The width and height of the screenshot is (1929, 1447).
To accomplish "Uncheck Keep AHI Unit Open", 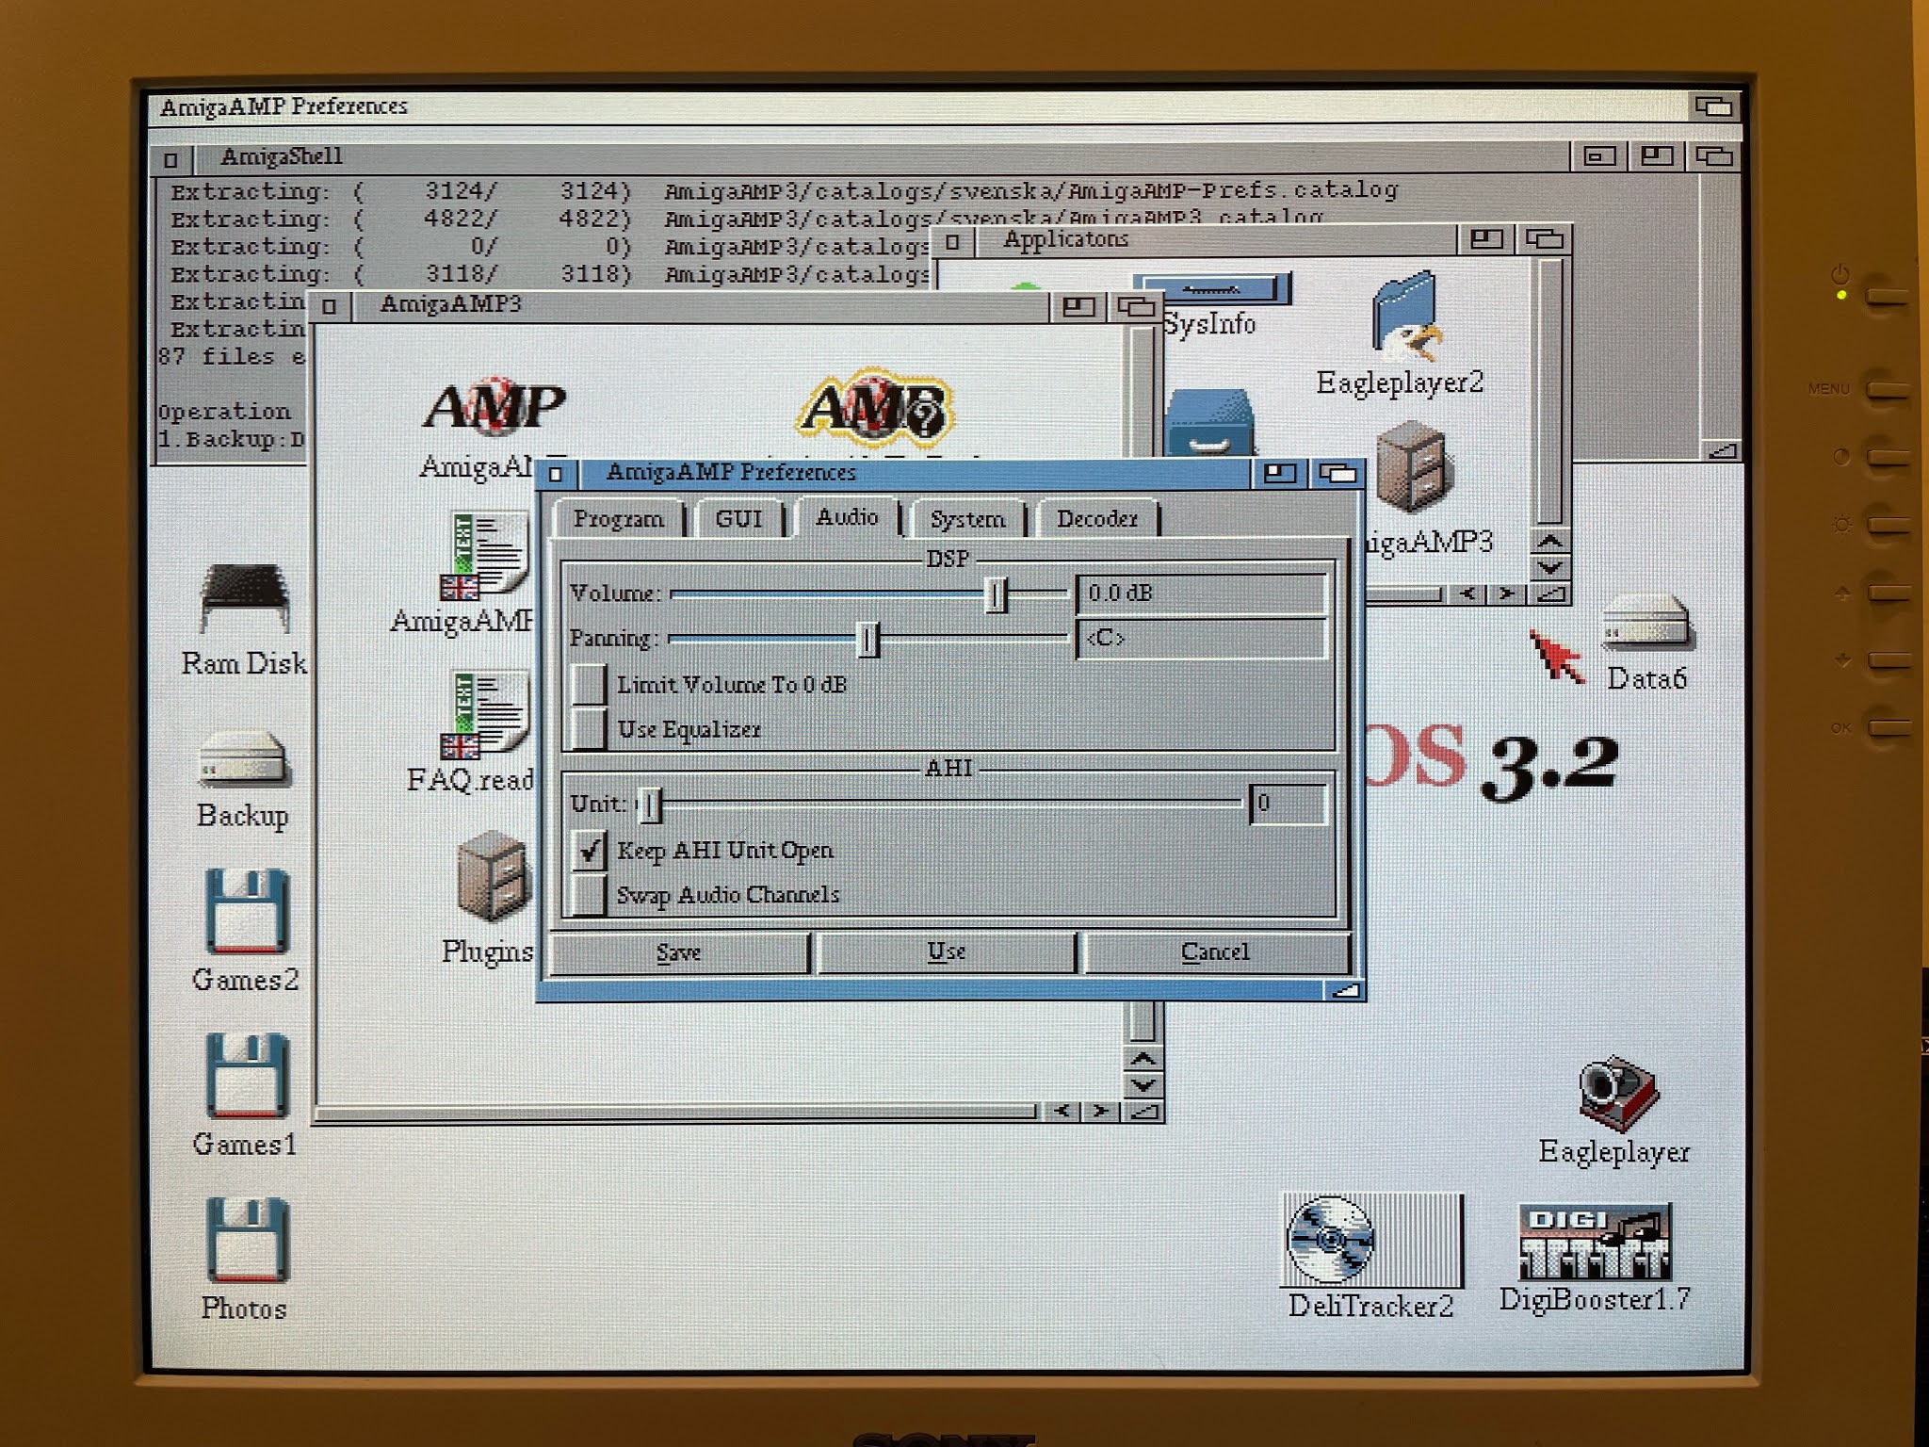I will click(x=590, y=850).
